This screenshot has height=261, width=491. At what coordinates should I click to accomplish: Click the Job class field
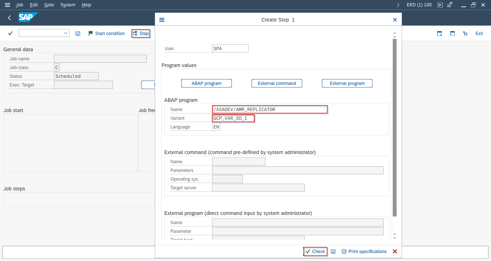point(57,68)
